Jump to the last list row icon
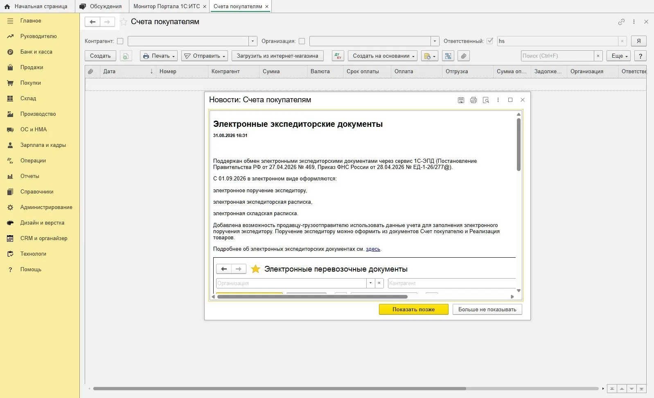Viewport: 654px width, 398px height. click(x=642, y=389)
